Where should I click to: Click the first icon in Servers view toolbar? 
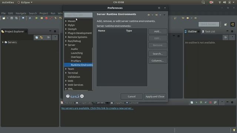tap(192, 102)
